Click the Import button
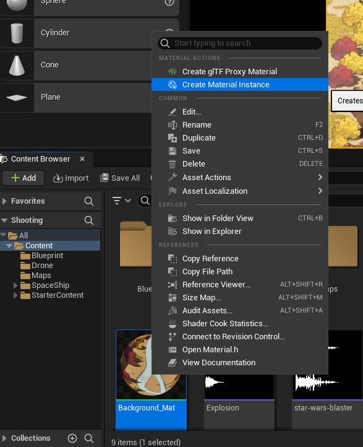 (x=70, y=178)
